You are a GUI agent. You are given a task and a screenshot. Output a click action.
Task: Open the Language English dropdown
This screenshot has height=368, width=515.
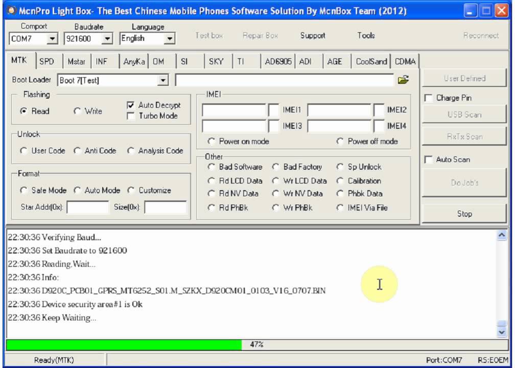[169, 39]
